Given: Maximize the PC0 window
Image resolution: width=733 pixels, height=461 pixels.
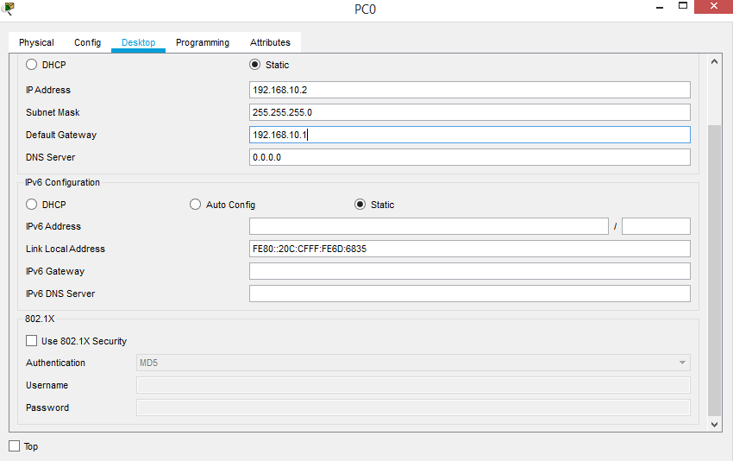Looking at the screenshot, I should point(683,7).
